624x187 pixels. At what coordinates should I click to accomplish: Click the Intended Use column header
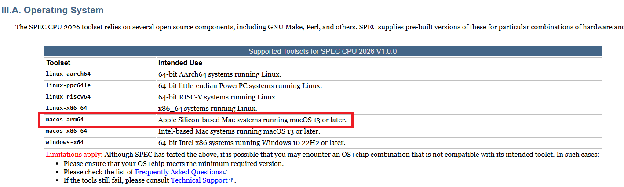tap(180, 63)
